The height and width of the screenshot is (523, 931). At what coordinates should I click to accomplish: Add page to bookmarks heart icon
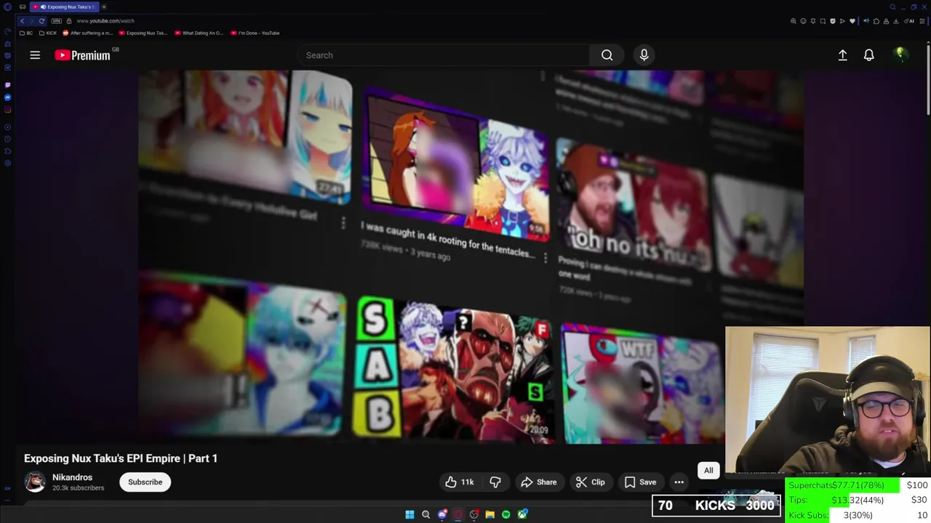(x=852, y=21)
